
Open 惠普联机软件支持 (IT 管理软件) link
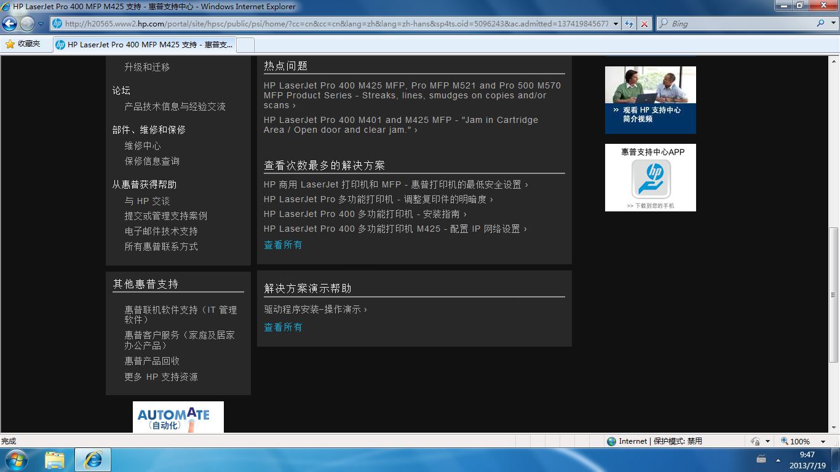click(x=180, y=315)
